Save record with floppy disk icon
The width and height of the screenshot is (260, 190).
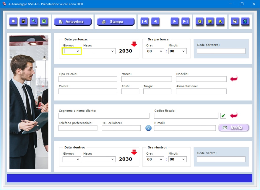24,22
